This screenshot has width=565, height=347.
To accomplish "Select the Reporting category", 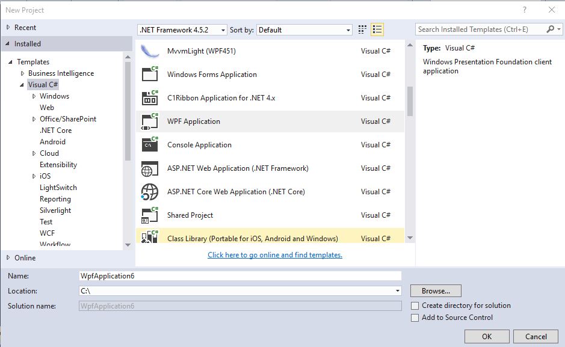I will [x=55, y=199].
